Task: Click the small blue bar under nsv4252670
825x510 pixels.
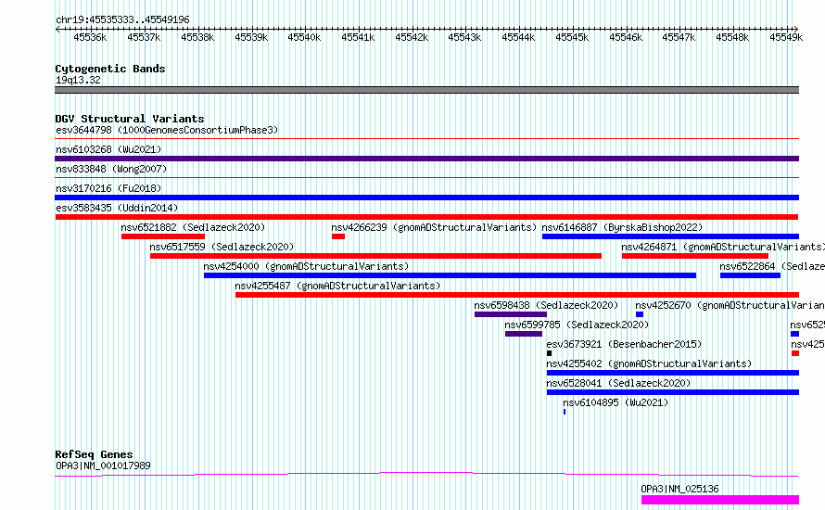Action: tap(640, 314)
